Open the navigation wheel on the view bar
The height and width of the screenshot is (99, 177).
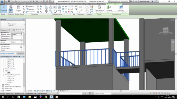coord(173,42)
